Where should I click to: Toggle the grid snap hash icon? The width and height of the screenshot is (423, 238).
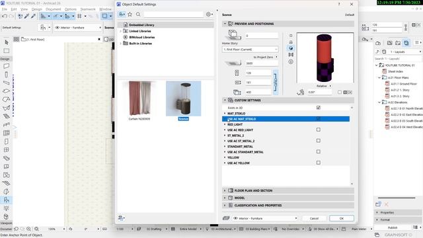[x=79, y=16]
